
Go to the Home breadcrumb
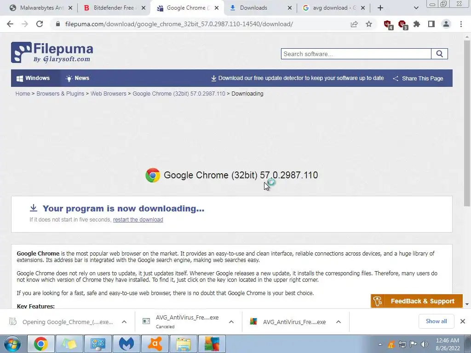coord(23,94)
